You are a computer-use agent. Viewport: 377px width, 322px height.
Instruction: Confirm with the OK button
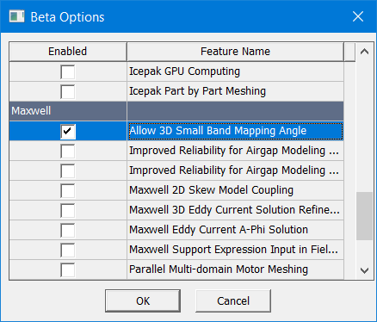point(143,300)
